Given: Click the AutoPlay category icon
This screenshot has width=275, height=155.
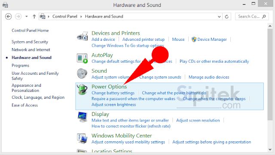Looking at the screenshot, I should (82, 58).
